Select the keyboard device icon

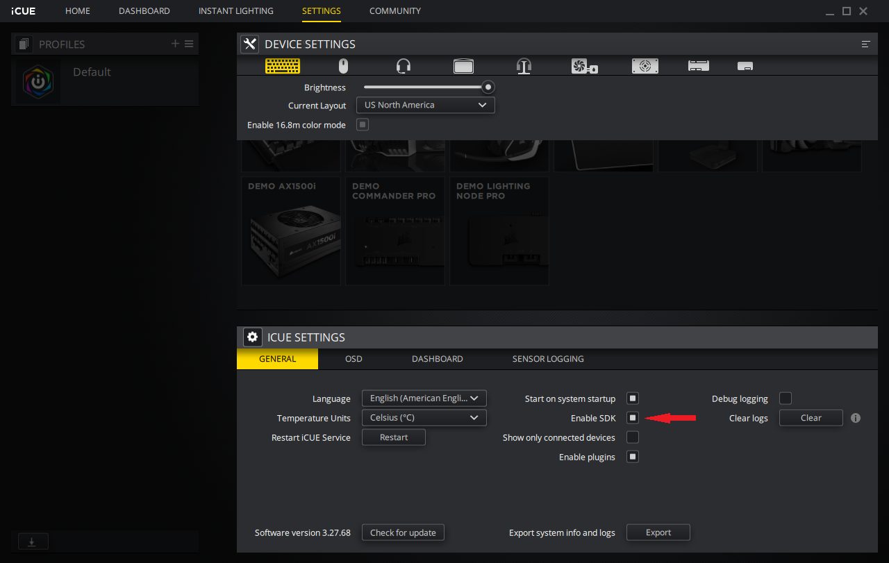pos(283,66)
